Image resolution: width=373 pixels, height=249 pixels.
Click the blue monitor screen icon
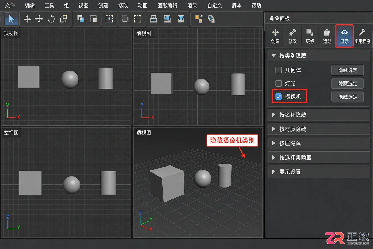click(x=167, y=19)
